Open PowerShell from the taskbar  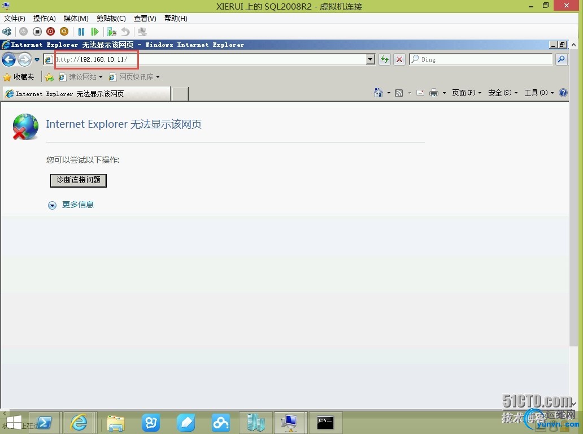(44, 423)
